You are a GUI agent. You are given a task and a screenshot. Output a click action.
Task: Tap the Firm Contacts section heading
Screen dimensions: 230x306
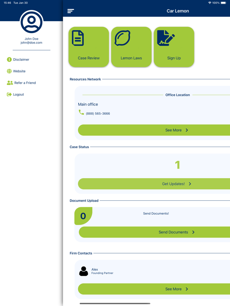coord(81,253)
